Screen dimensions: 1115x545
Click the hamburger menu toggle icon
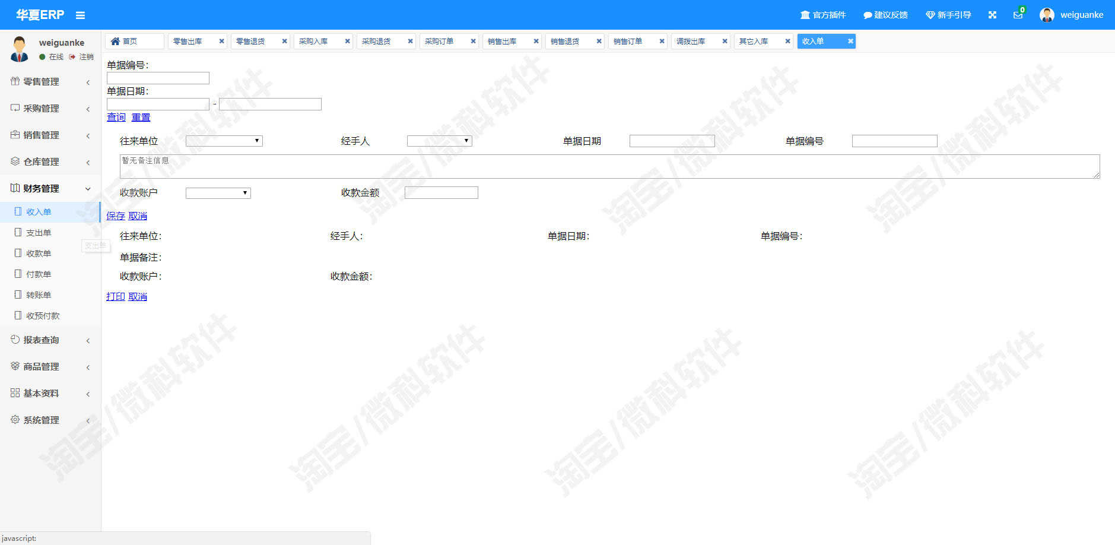(80, 15)
